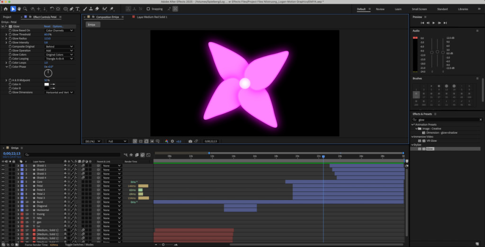This screenshot has width=485, height=247.
Task: Click the Home icon in toolbar
Action: (x=5, y=9)
